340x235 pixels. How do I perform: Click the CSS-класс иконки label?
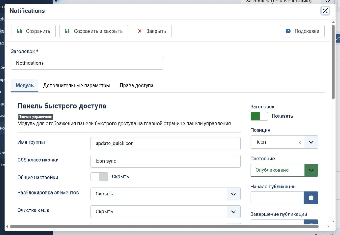pyautogui.click(x=38, y=160)
